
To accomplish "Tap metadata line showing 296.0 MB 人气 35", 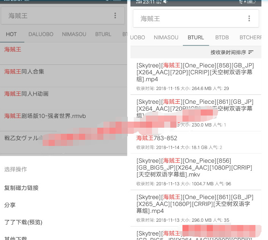I will pyautogui.click(x=183, y=220).
